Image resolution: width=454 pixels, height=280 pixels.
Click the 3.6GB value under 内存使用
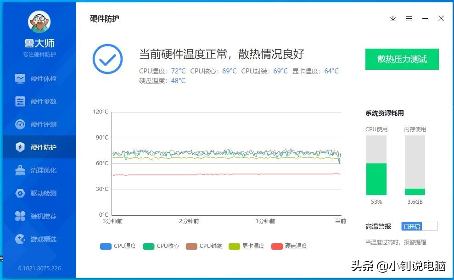point(415,202)
